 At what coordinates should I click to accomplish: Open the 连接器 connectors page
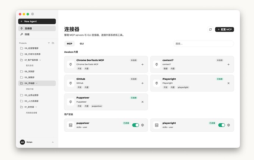(x=37, y=28)
